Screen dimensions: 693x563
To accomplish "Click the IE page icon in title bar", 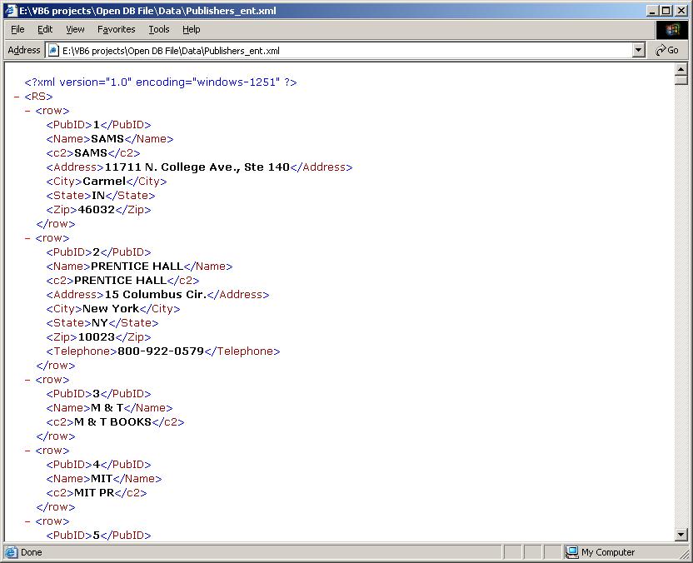I will pos(11,11).
